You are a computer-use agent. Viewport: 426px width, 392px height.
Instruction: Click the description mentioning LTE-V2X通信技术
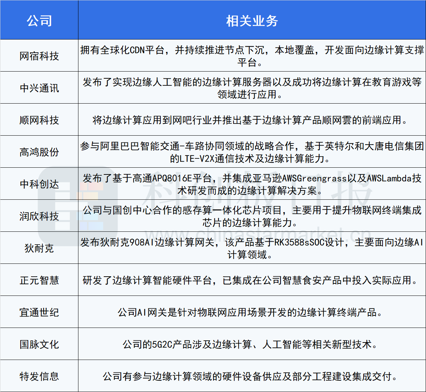tap(252, 152)
